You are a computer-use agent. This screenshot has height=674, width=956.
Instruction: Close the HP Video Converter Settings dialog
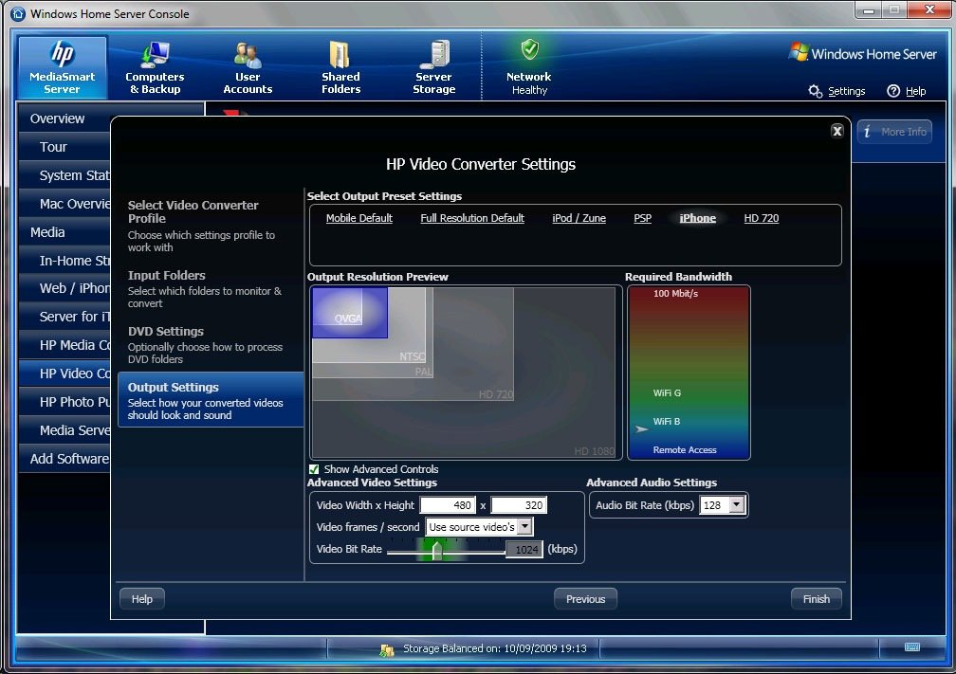pos(837,131)
